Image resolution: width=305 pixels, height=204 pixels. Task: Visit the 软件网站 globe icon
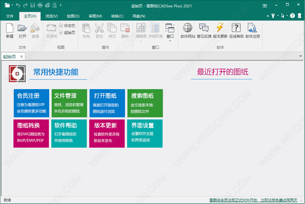pyautogui.click(x=188, y=31)
